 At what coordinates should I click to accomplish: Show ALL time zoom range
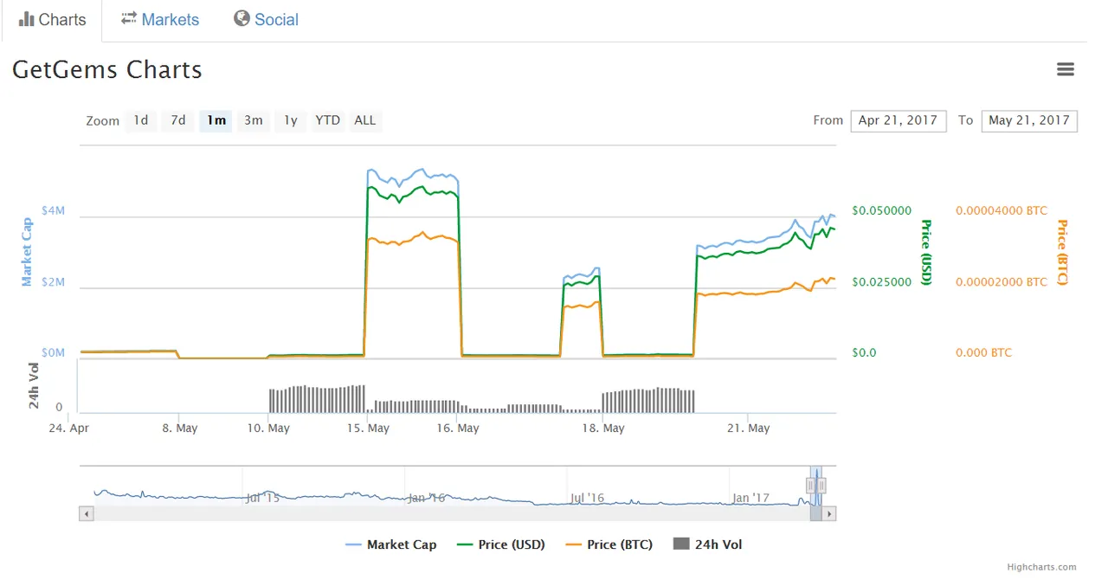point(365,120)
